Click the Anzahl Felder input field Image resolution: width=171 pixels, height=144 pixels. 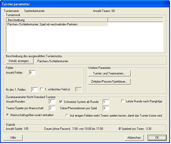tap(32, 73)
